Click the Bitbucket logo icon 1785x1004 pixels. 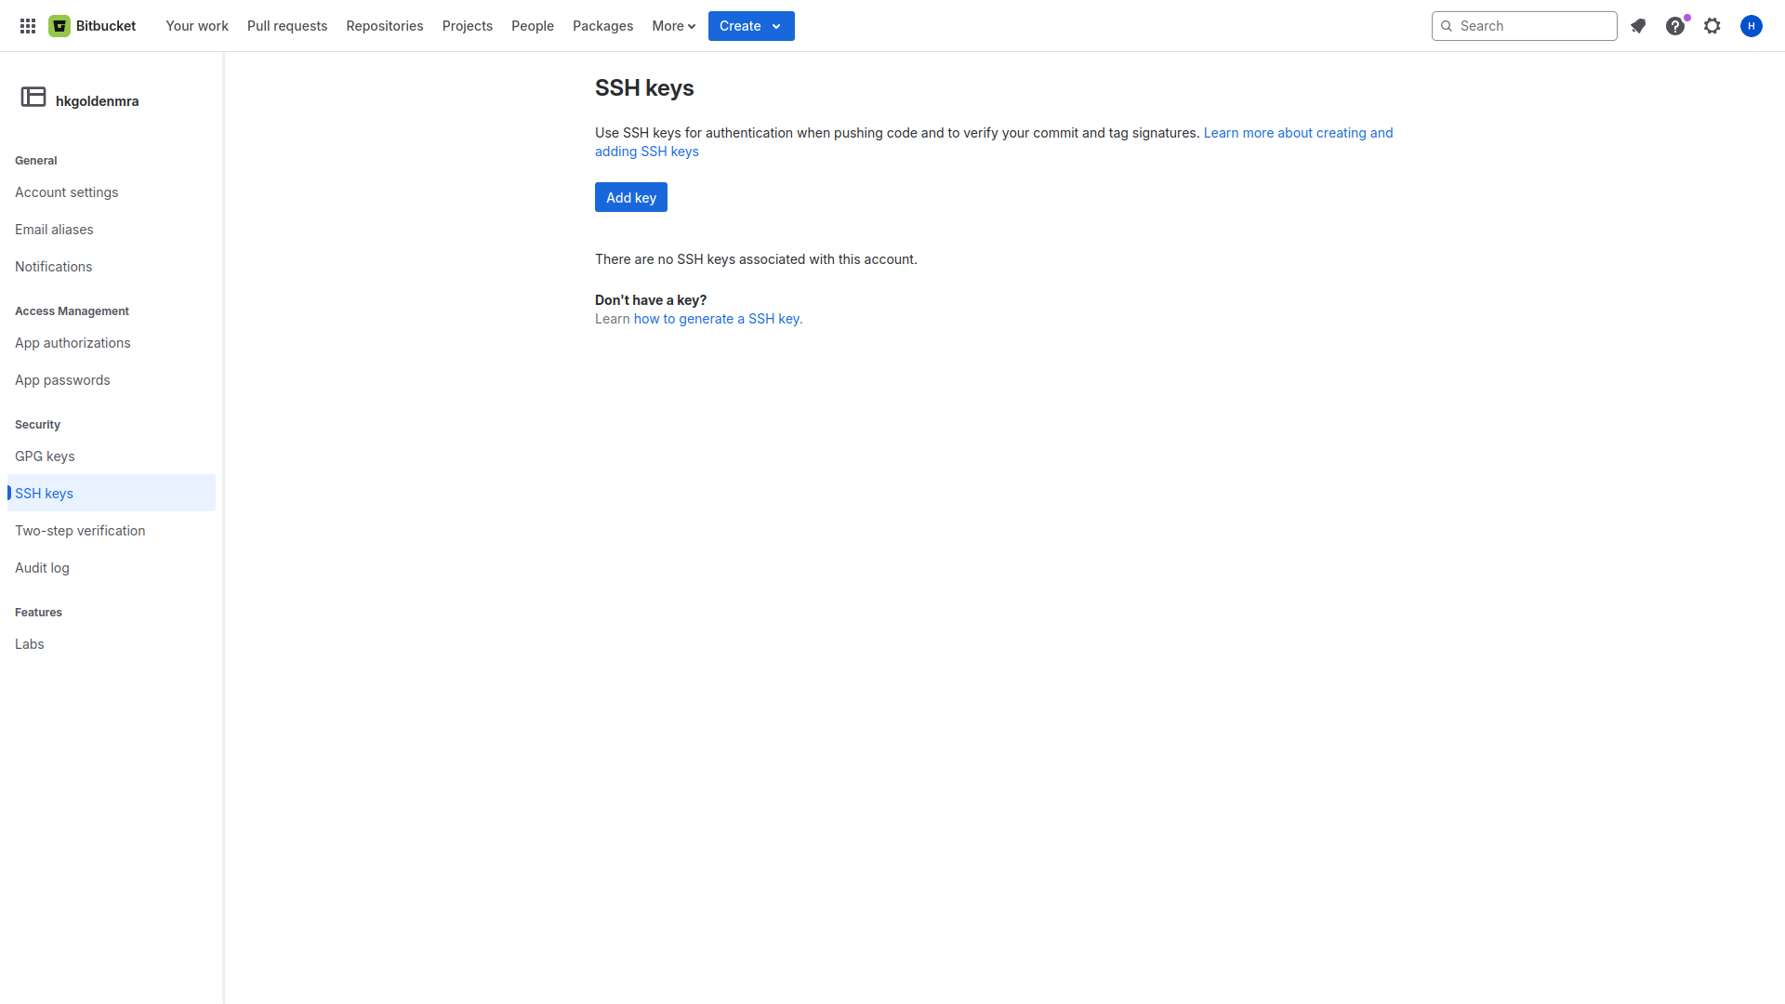[59, 26]
